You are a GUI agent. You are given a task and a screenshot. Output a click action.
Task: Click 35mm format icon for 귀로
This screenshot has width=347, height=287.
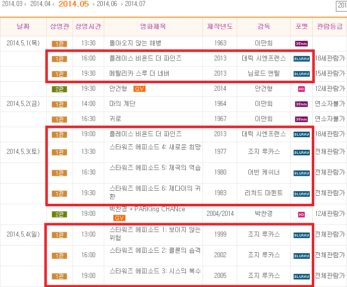click(301, 119)
